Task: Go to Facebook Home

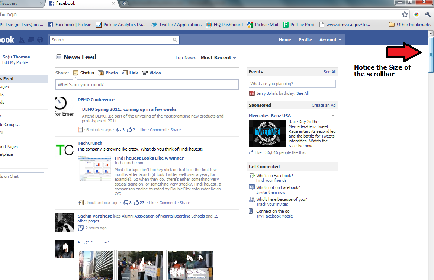Action: 285,40
